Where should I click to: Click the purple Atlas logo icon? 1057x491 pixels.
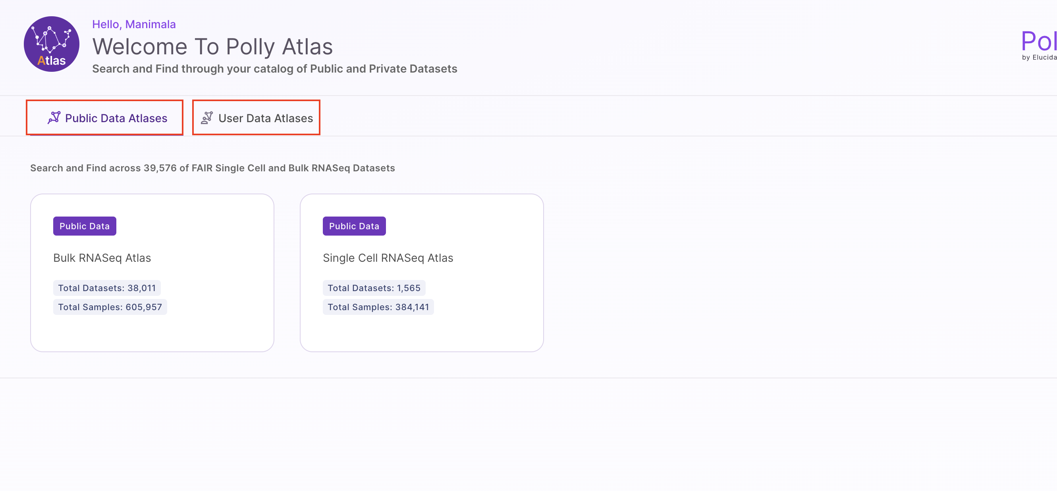click(x=51, y=44)
